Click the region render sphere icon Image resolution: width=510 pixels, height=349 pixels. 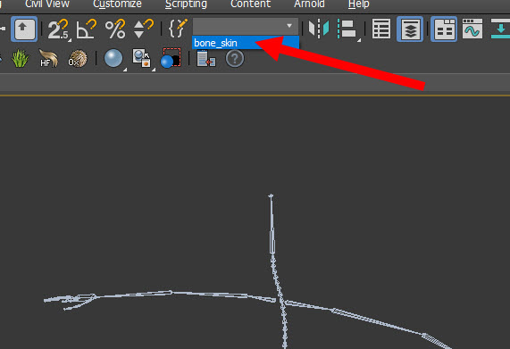point(171,58)
